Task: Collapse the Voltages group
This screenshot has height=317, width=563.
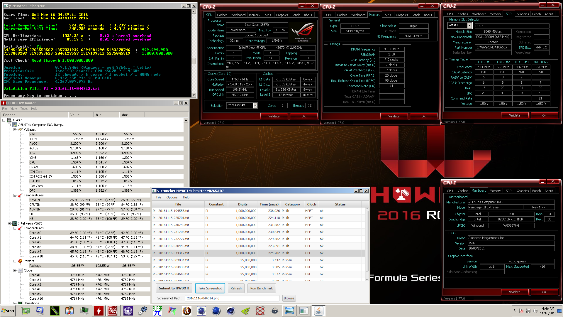Action: coord(15,129)
